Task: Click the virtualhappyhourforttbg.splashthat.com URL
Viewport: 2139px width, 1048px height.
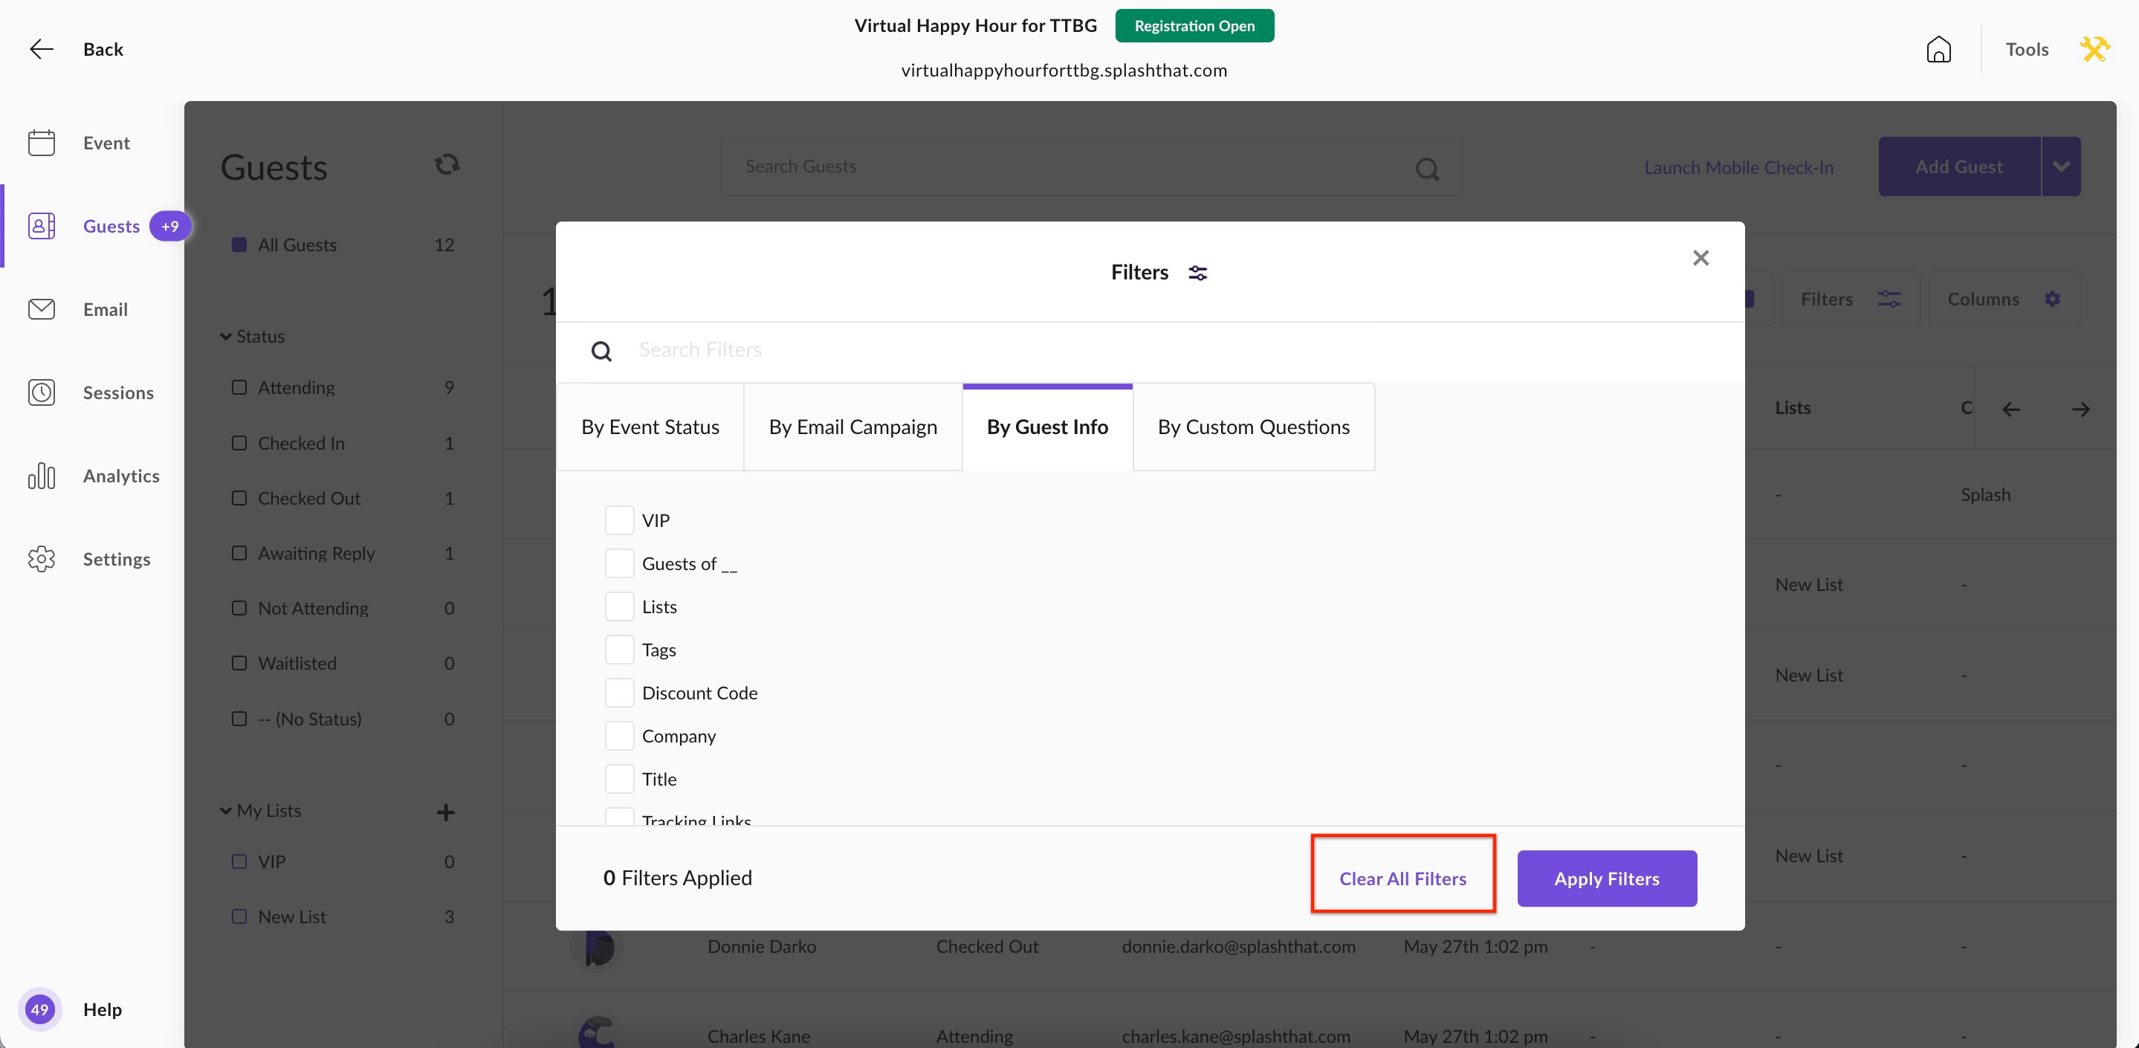Action: coord(1064,71)
